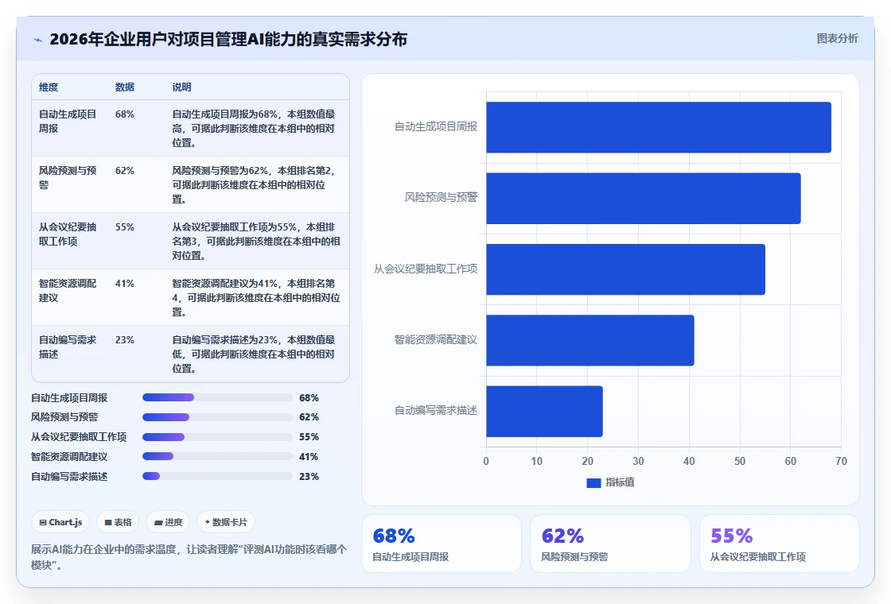Click the 41% cell in the table

click(x=124, y=283)
